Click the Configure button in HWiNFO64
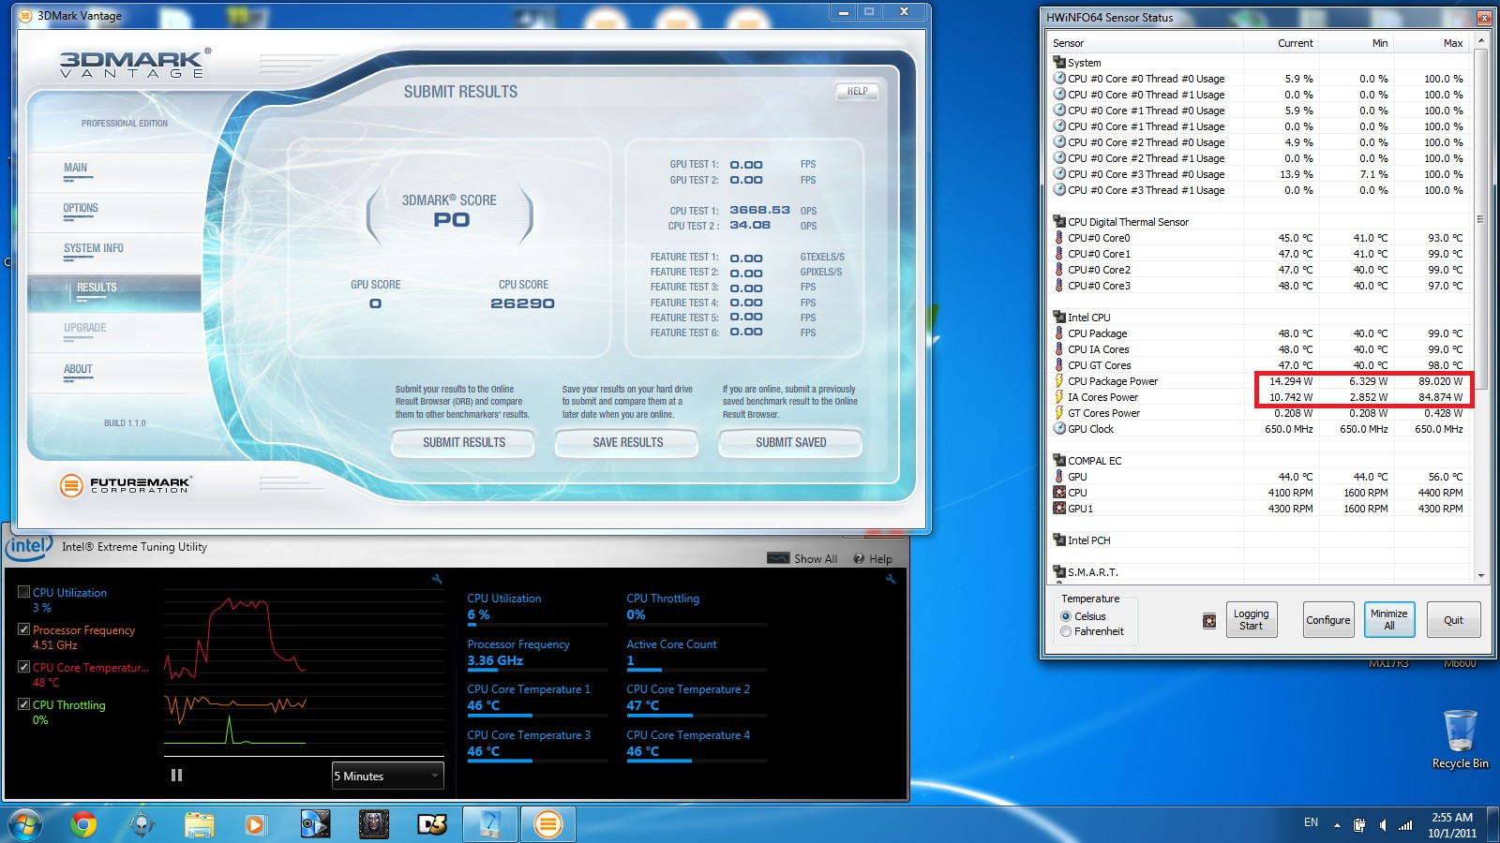Image resolution: width=1500 pixels, height=843 pixels. click(1328, 620)
